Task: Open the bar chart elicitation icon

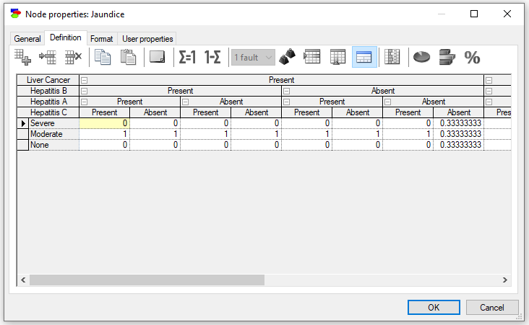Action: coord(447,57)
